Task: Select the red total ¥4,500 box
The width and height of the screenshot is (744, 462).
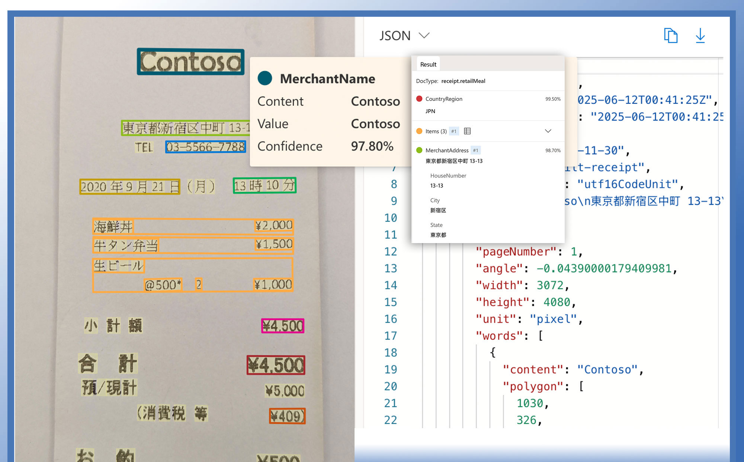Action: click(276, 365)
